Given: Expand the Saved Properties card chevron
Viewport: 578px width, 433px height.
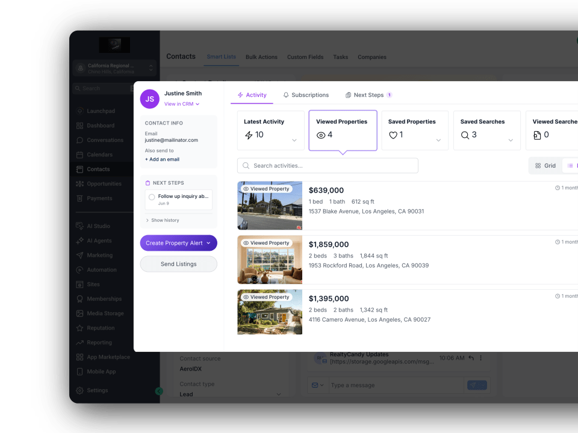Looking at the screenshot, I should 438,140.
